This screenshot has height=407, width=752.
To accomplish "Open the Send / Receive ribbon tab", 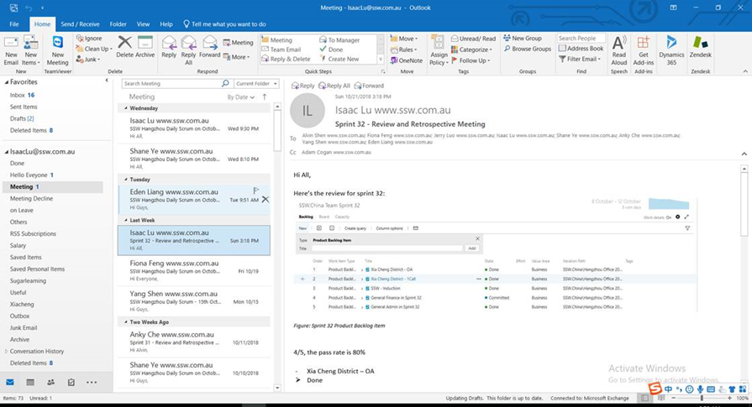I will (x=80, y=24).
